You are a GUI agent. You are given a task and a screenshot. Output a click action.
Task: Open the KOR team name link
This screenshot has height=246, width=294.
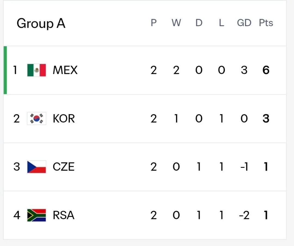pyautogui.click(x=64, y=119)
